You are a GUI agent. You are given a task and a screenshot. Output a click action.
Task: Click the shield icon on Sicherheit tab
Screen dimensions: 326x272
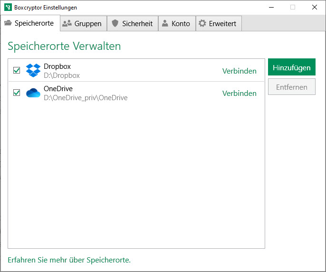115,23
